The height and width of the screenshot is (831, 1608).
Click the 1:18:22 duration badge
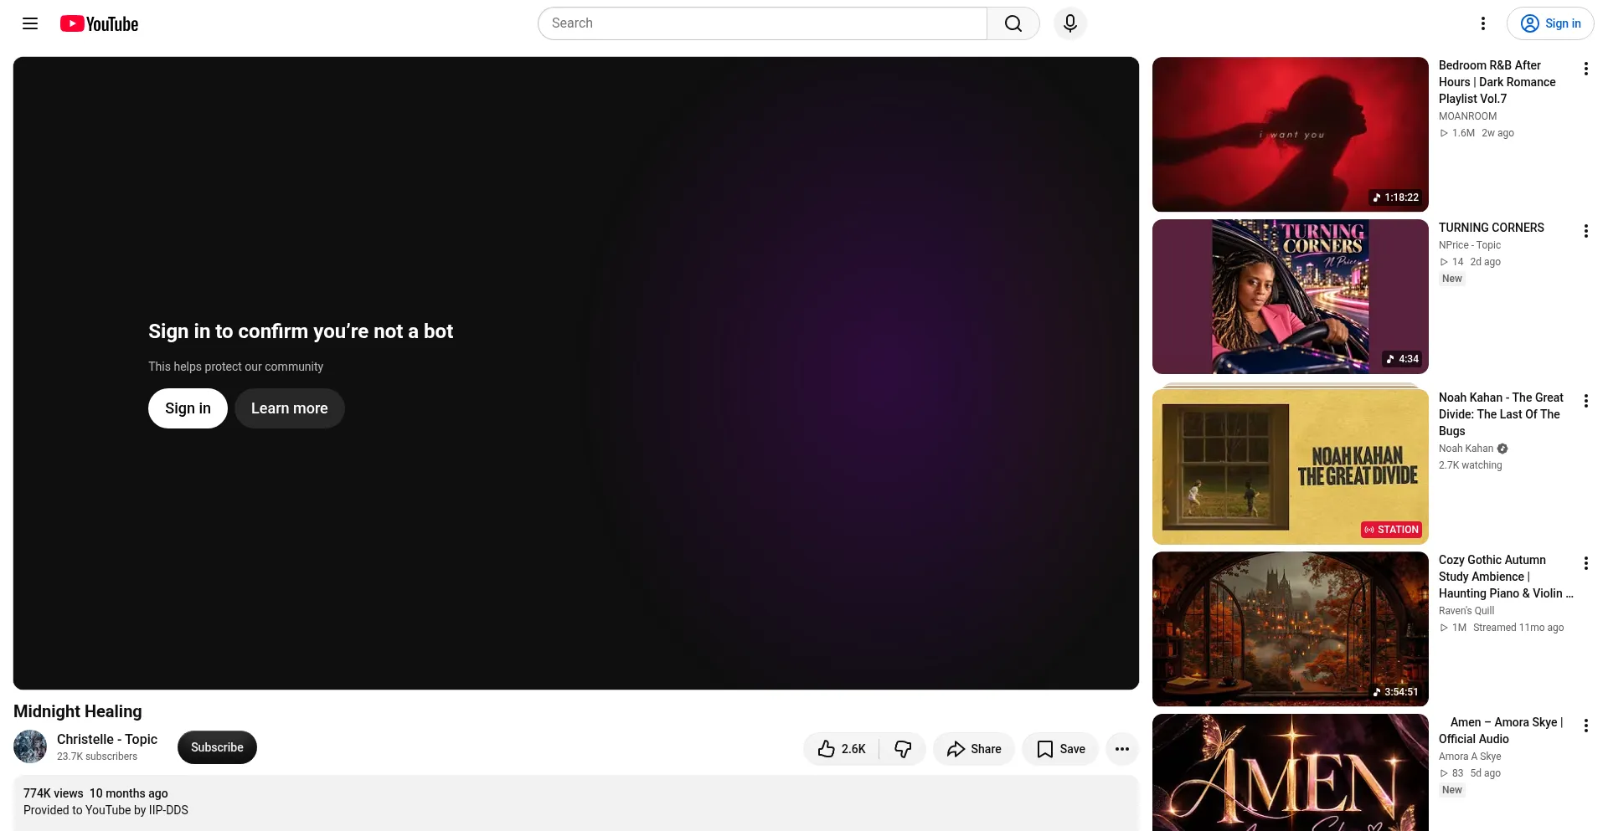[1395, 197]
